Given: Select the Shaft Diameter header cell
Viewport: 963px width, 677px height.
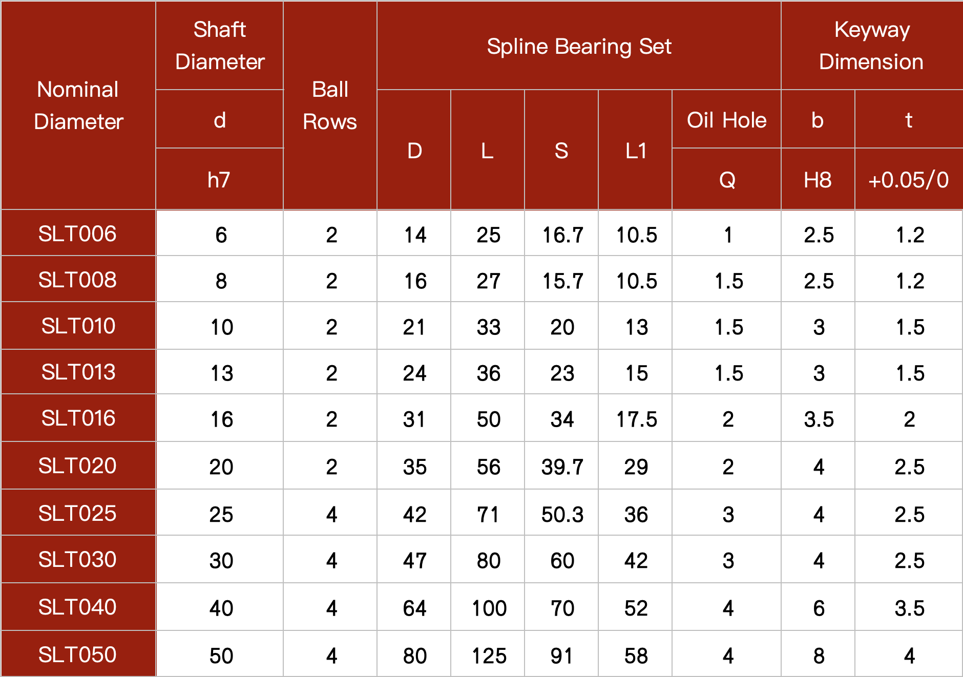Looking at the screenshot, I should tap(220, 46).
